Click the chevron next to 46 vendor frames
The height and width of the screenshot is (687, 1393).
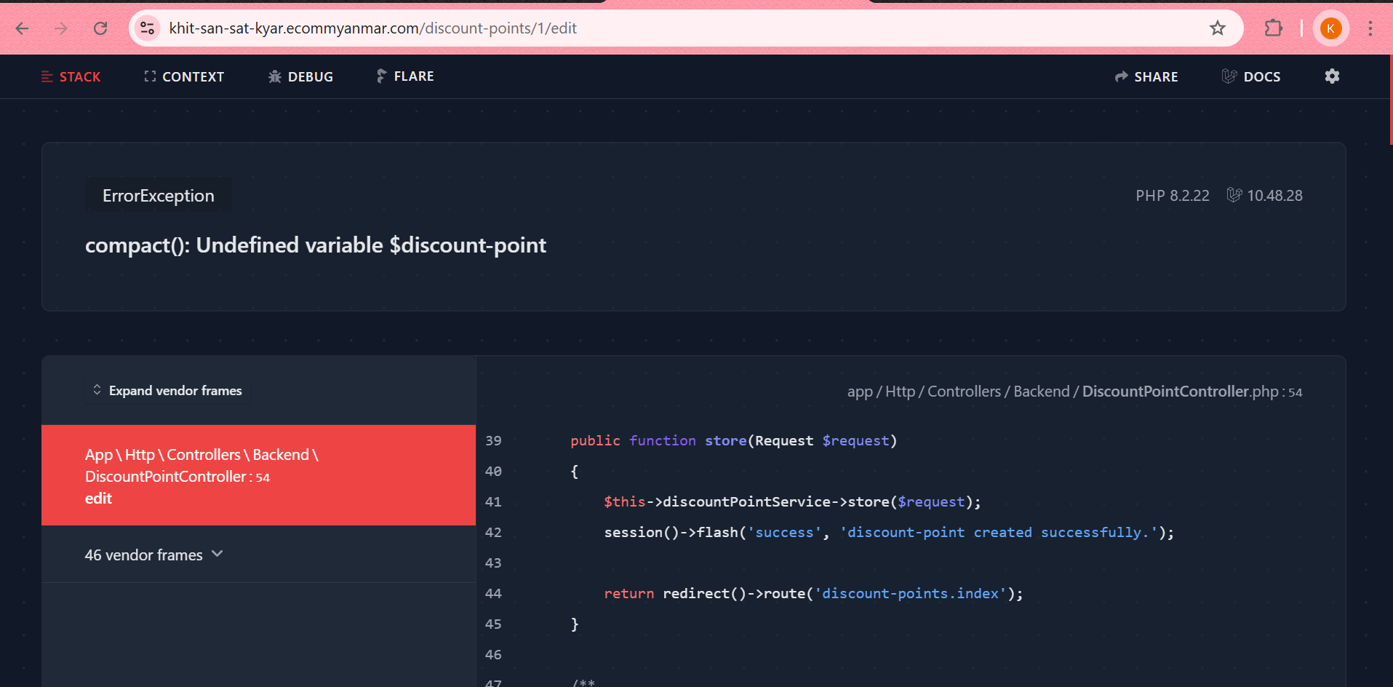coord(217,554)
